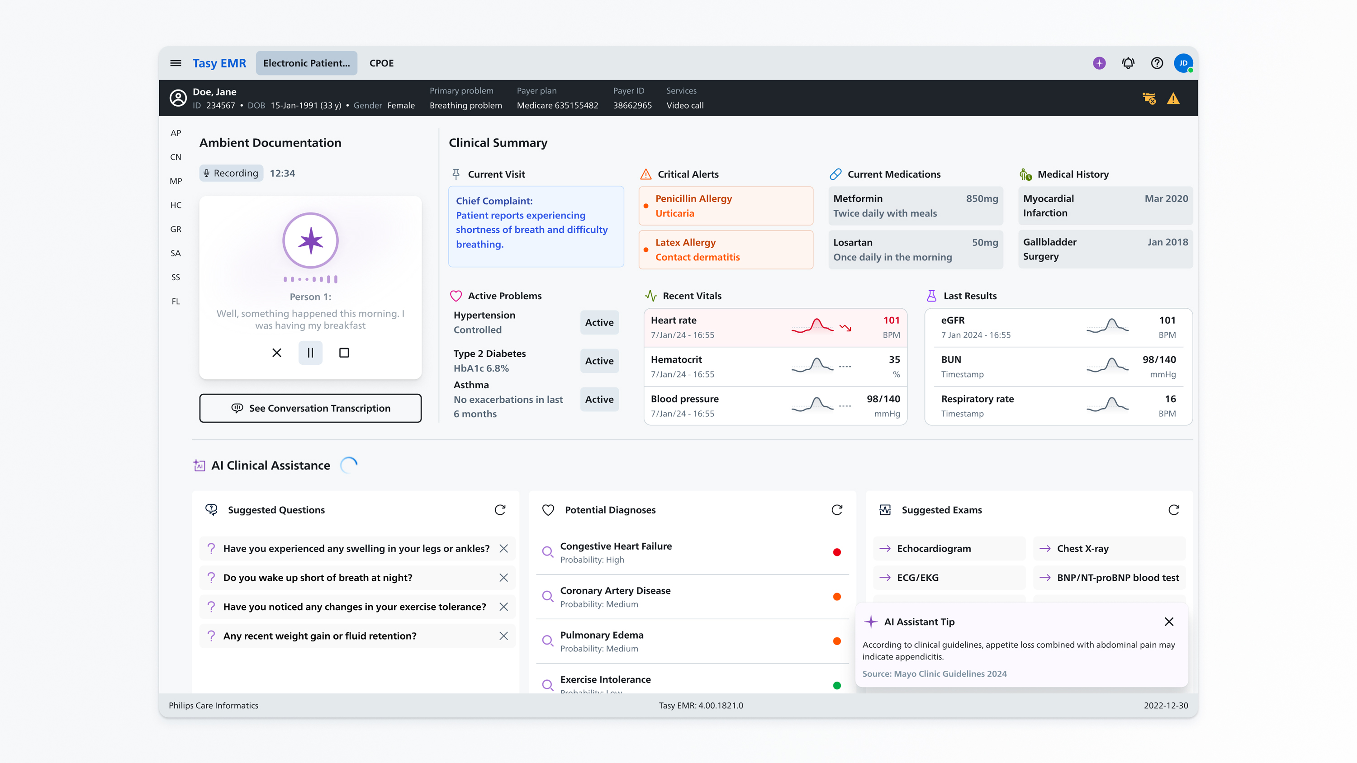Open See Conversation Transcription
This screenshot has height=763, width=1357.
310,408
